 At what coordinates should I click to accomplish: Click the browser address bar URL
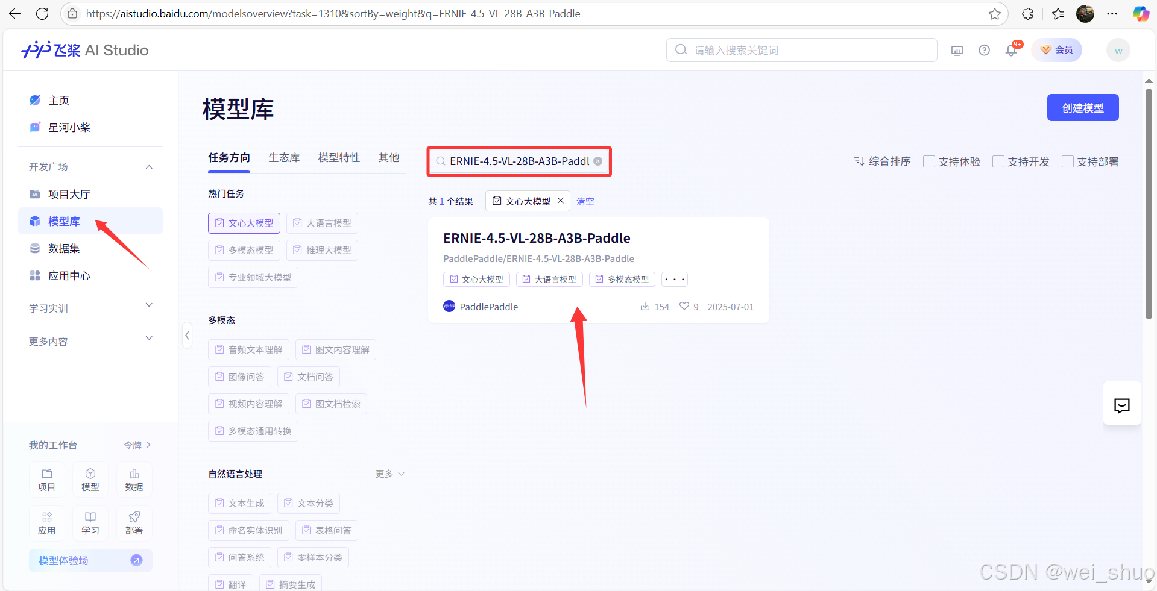333,14
